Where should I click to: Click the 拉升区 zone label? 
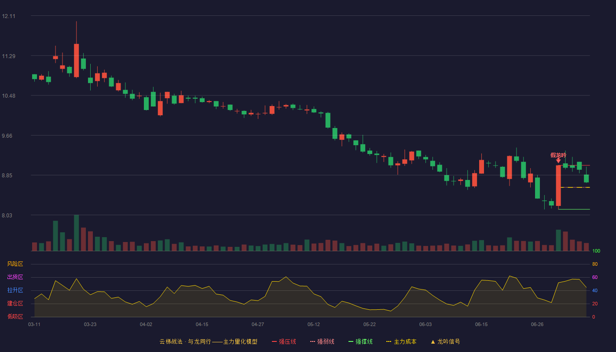point(15,290)
